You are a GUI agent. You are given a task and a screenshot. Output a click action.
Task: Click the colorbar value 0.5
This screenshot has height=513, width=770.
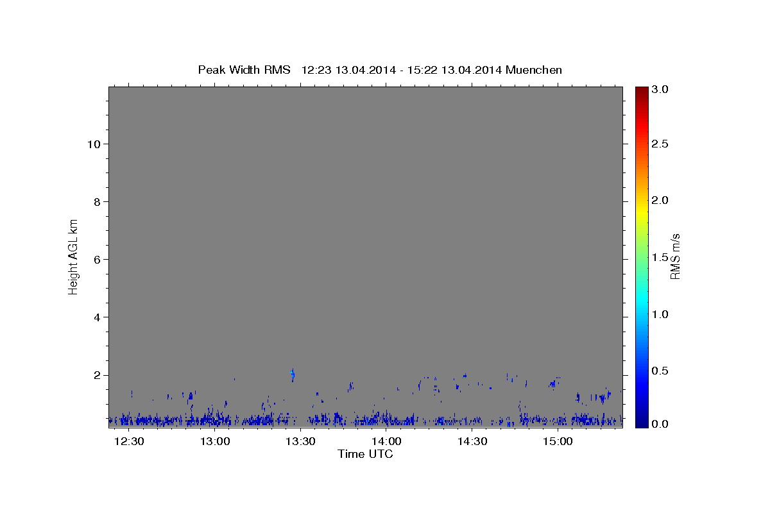point(660,371)
